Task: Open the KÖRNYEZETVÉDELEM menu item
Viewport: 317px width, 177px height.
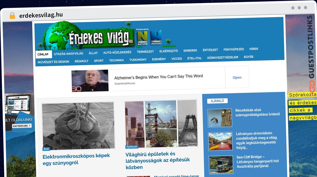Action: (223, 57)
